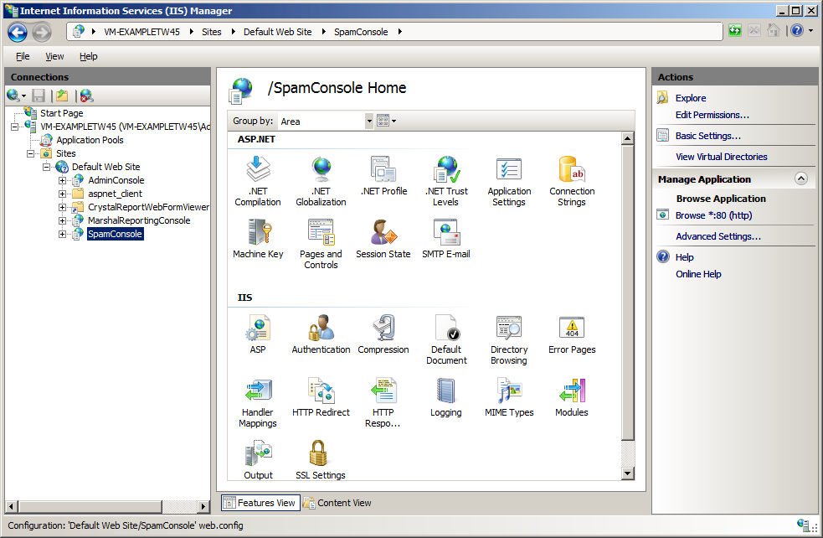Collapse the Manage Application section

coord(800,179)
